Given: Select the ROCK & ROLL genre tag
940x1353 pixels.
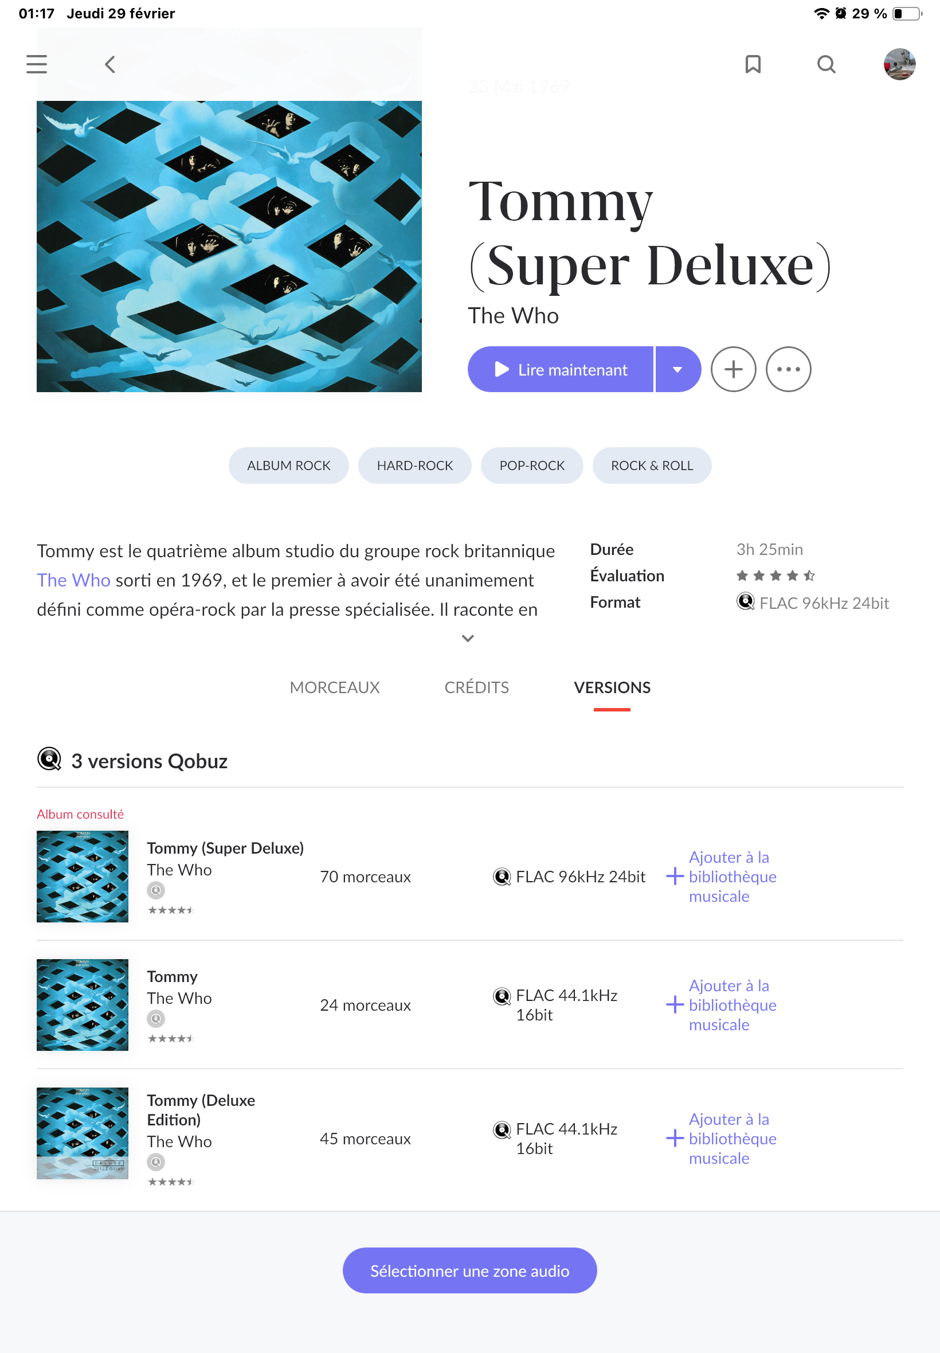Looking at the screenshot, I should [x=651, y=466].
